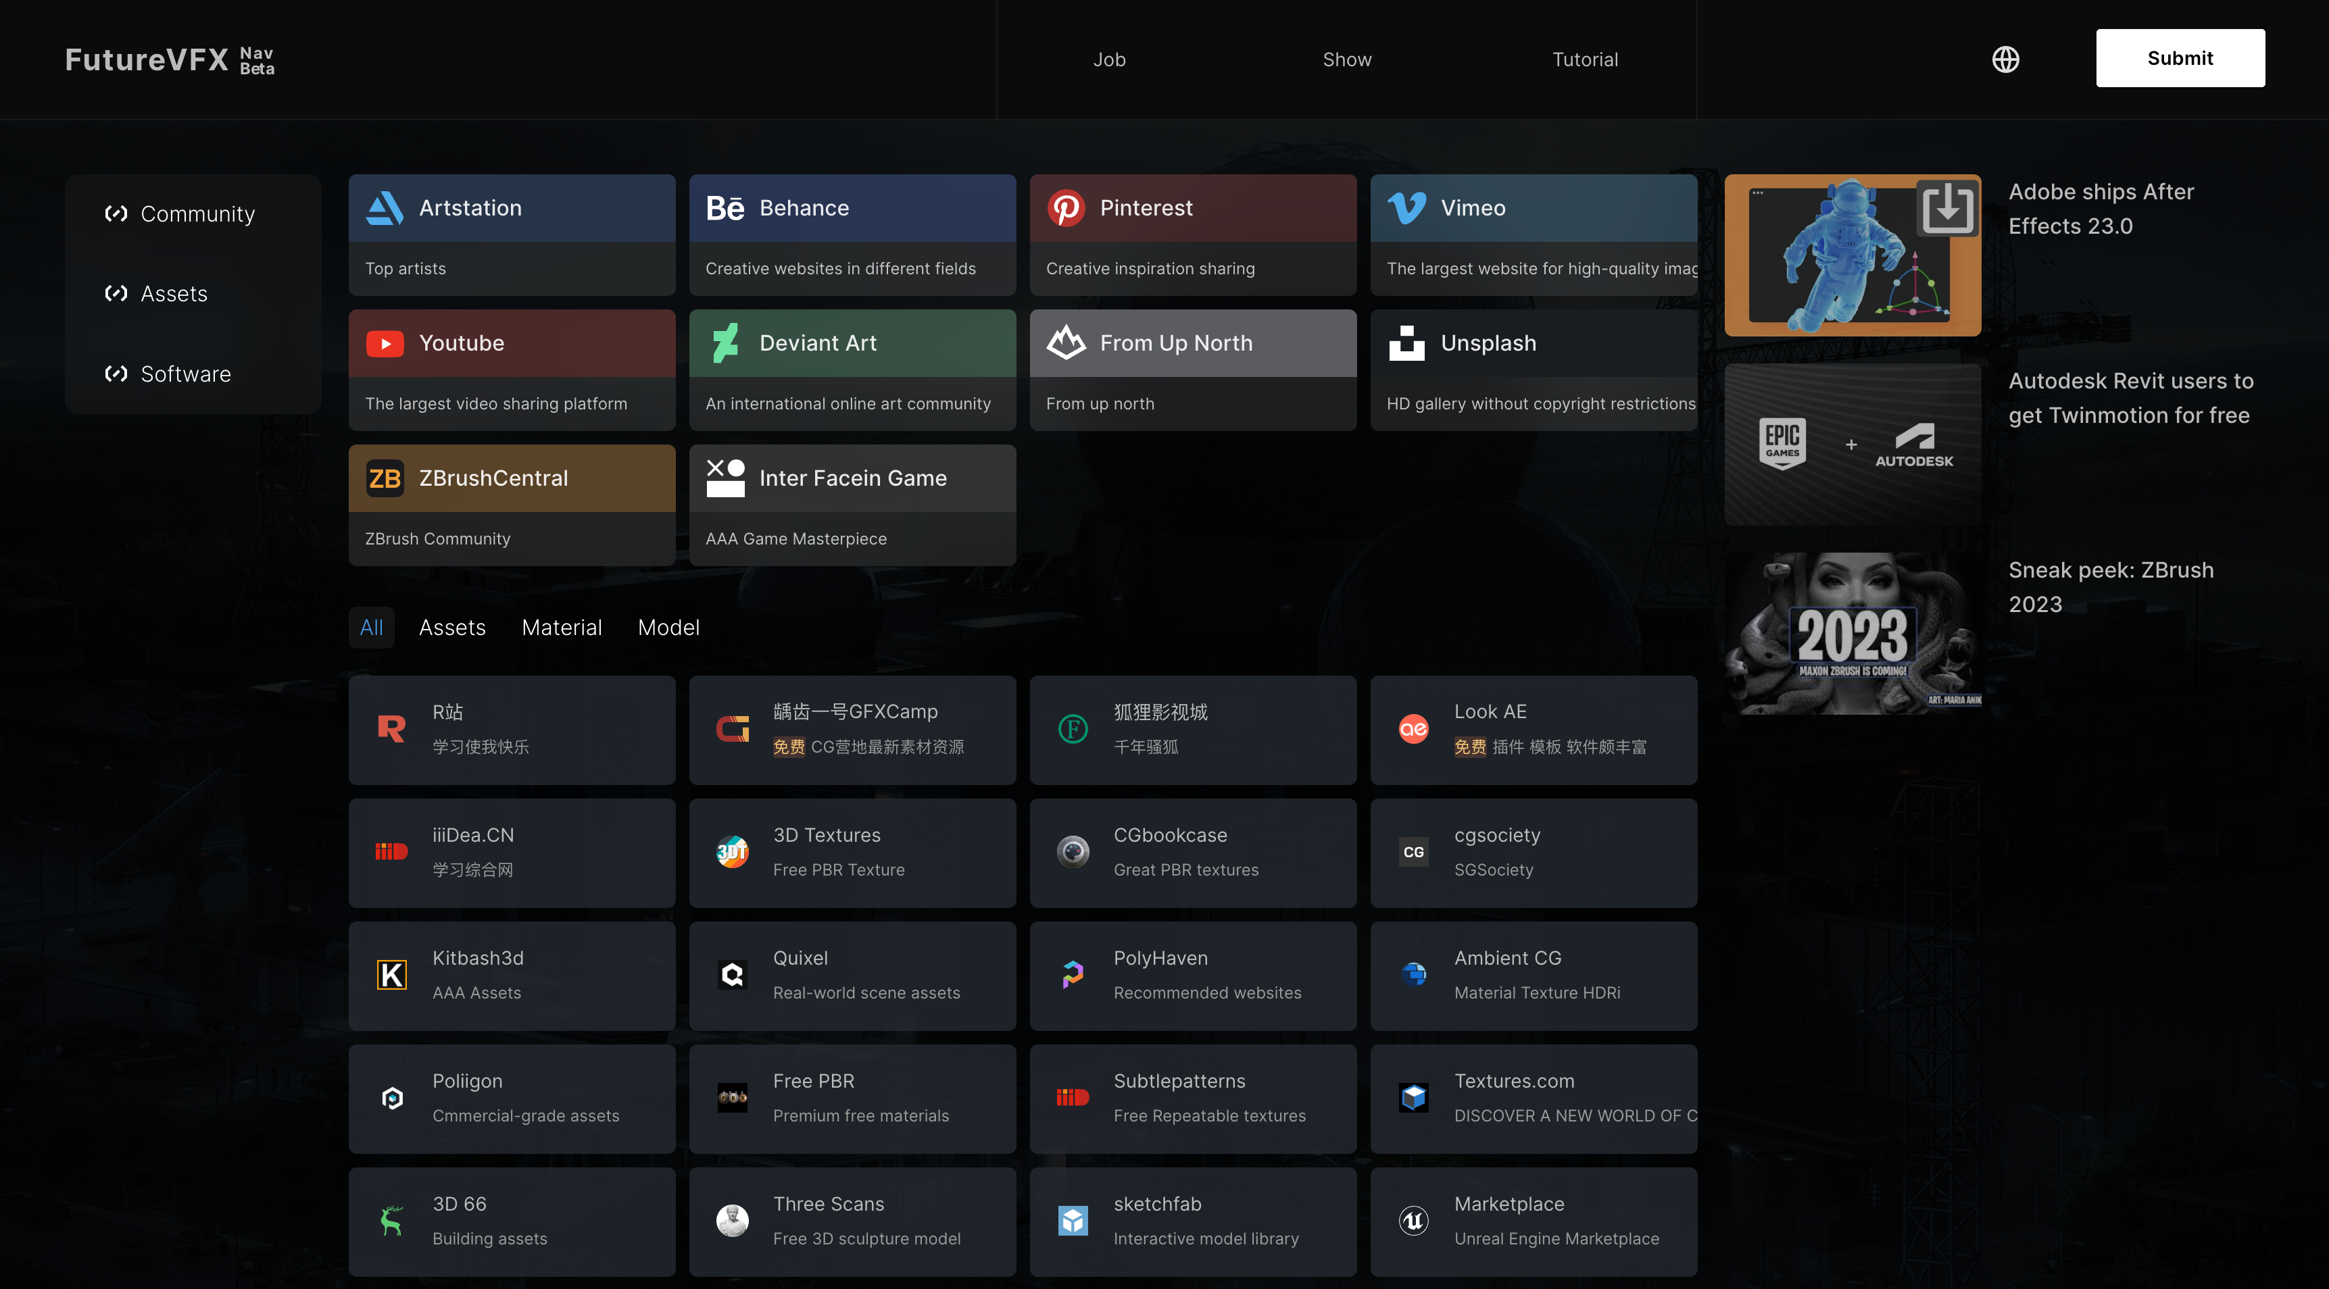Screen dimensions: 2329x1289
Task: Click the PolyHaven logo icon
Action: coord(1073,974)
